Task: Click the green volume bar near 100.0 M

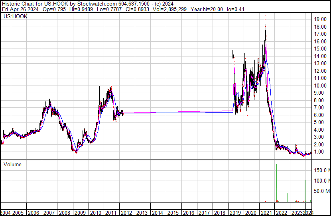Action: (x=305, y=191)
